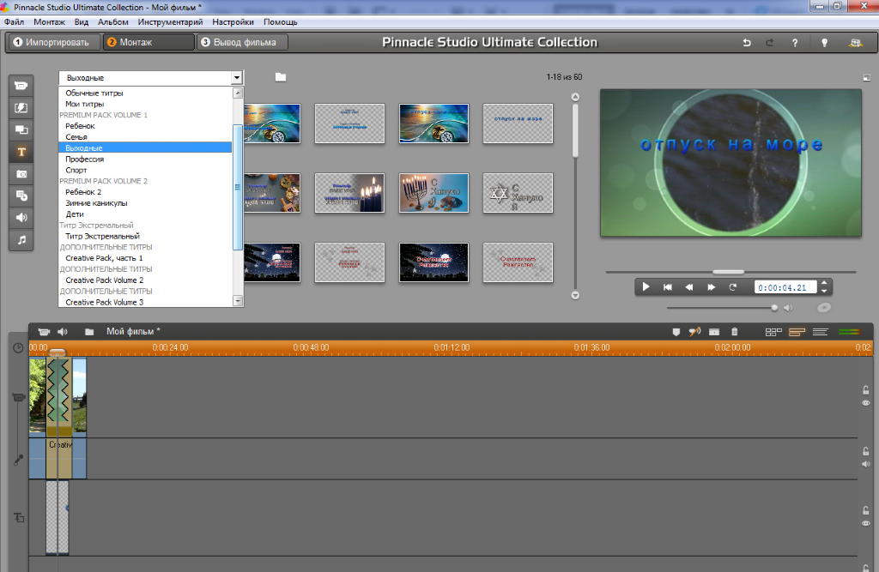Switch to text list view icon
Image resolution: width=879 pixels, height=572 pixels.
820,332
